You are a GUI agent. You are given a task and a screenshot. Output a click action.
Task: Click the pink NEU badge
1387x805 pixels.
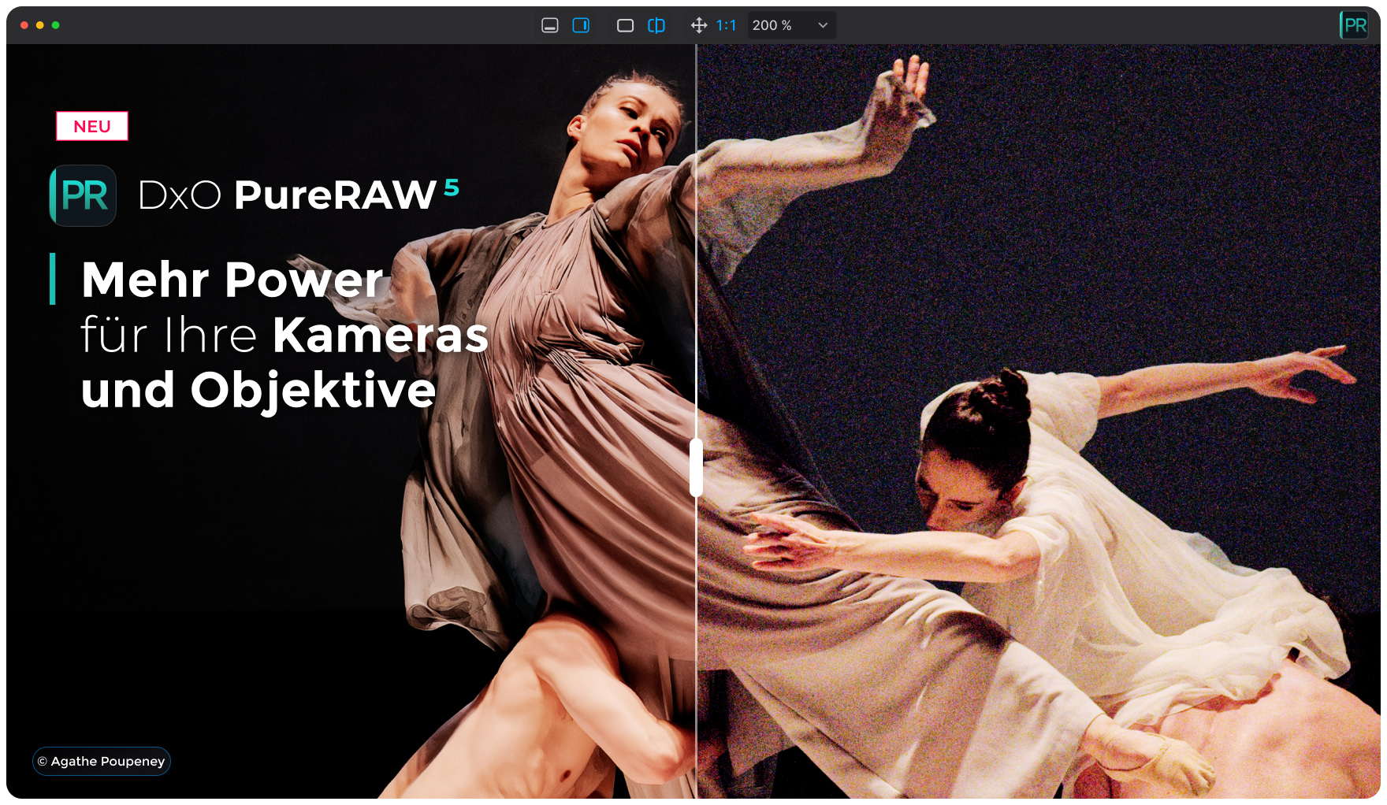pos(92,126)
